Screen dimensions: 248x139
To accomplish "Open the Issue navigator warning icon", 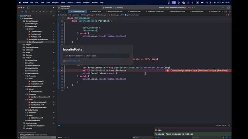I will tap(36, 12).
